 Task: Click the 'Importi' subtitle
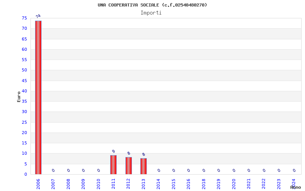pyautogui.click(x=151, y=13)
